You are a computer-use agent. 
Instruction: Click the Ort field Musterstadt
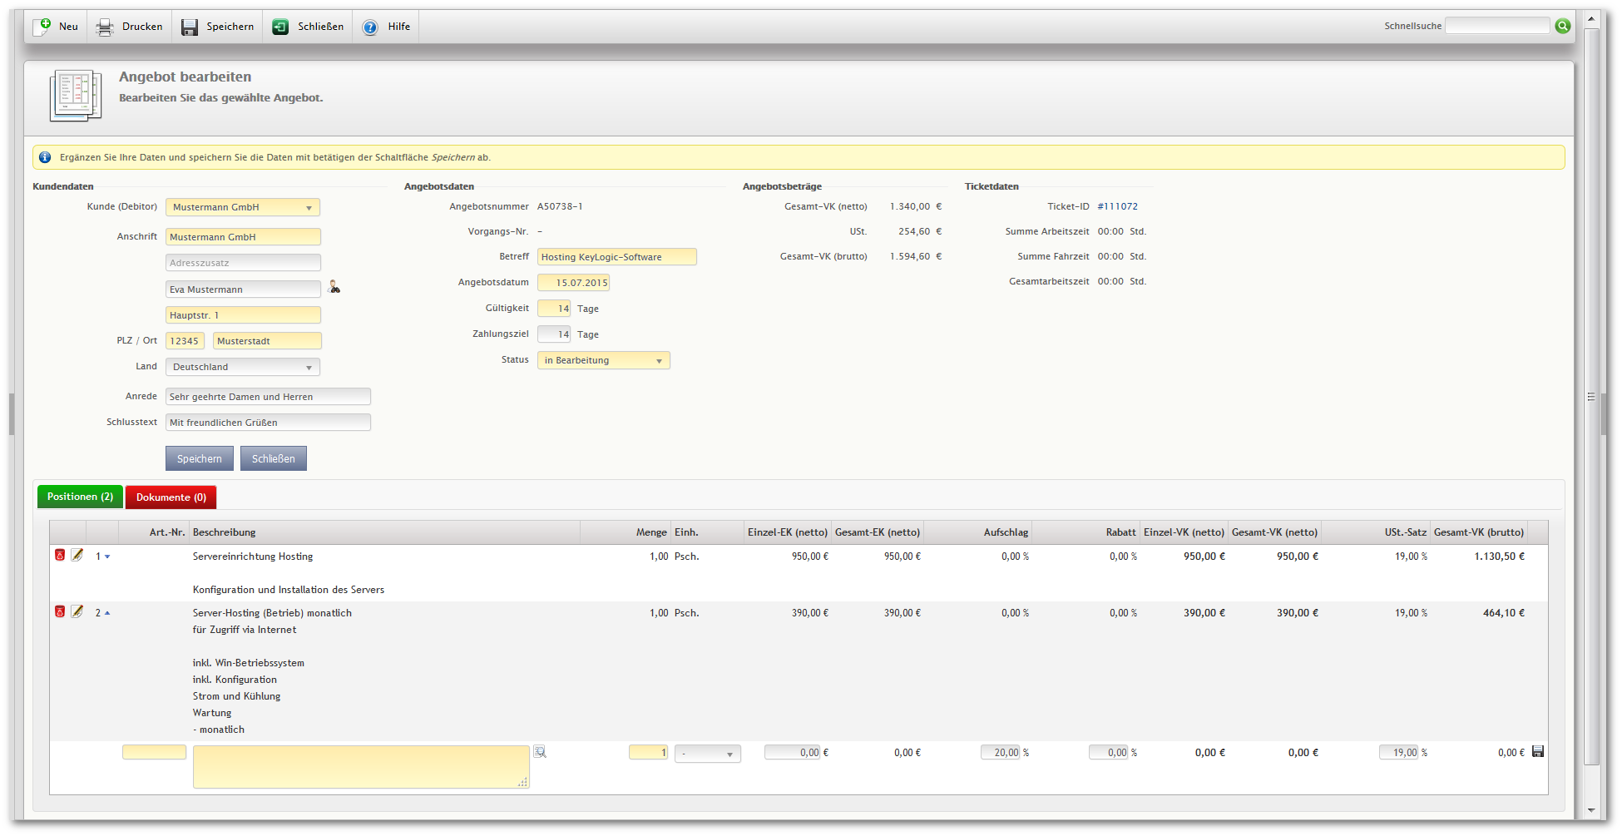[267, 341]
